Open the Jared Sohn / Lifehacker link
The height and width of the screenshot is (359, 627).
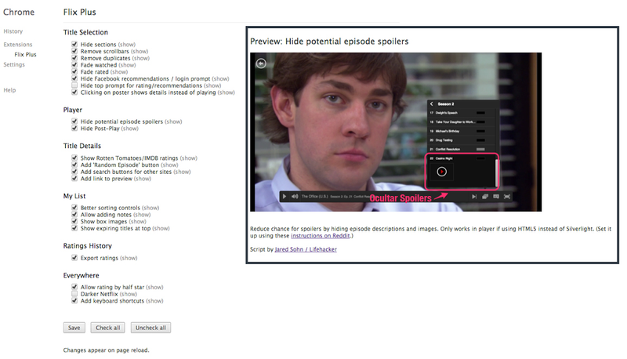(306, 249)
